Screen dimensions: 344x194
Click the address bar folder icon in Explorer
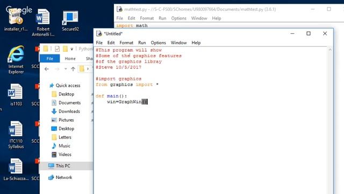[82, 69]
